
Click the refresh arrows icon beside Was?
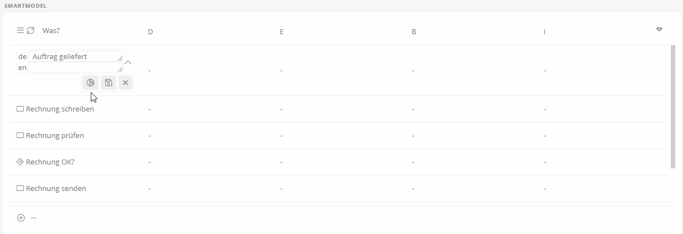pyautogui.click(x=30, y=30)
